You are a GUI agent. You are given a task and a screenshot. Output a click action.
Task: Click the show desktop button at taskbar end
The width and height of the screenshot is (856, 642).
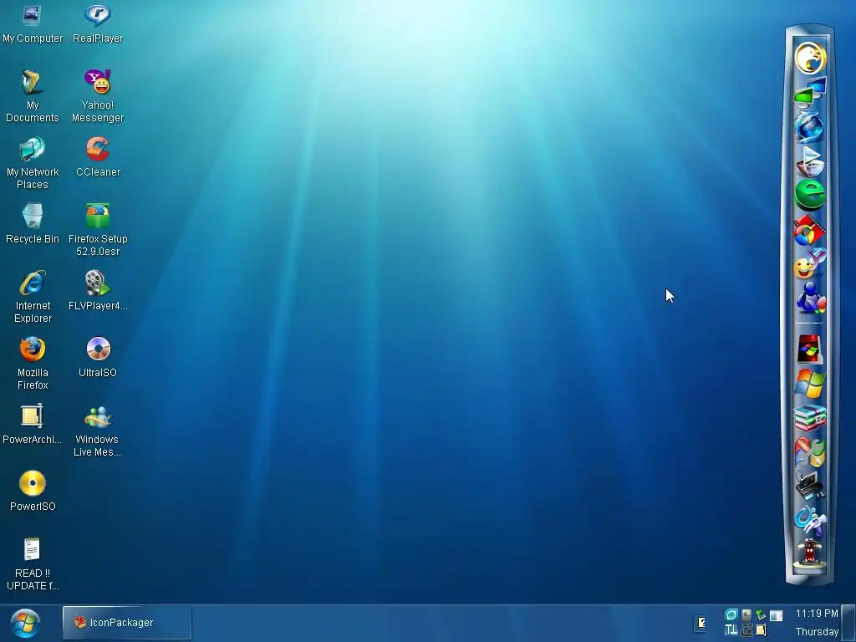click(848, 622)
